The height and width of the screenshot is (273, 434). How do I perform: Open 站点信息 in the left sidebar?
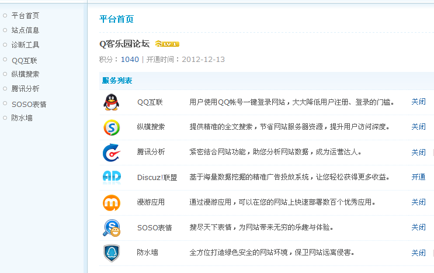pos(25,30)
